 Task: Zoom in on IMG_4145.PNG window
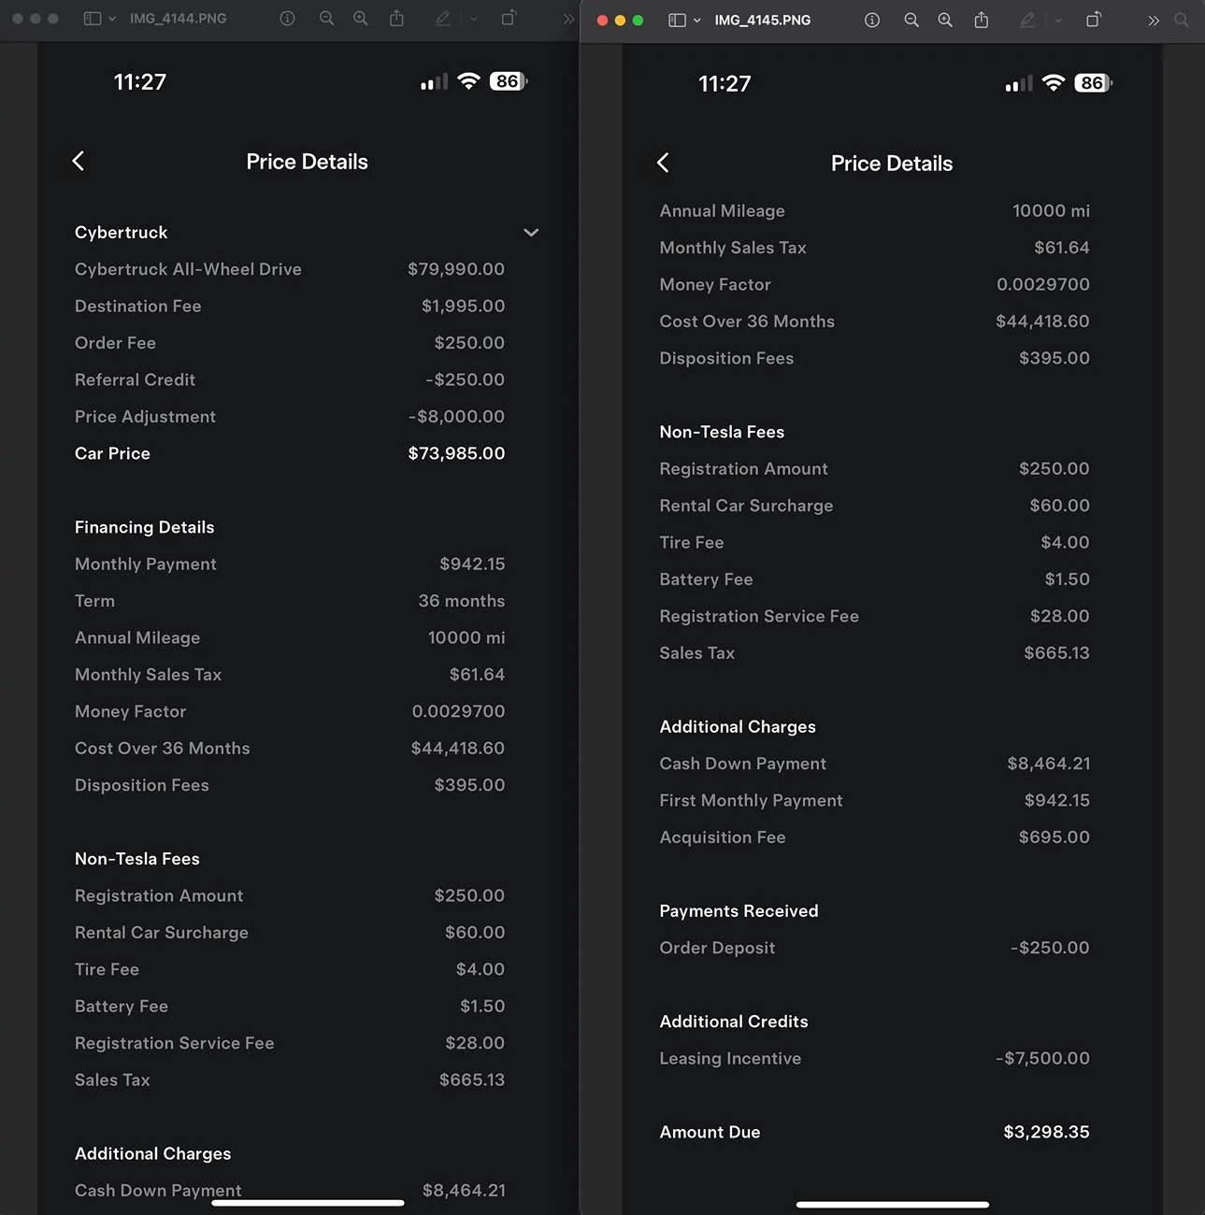[945, 20]
